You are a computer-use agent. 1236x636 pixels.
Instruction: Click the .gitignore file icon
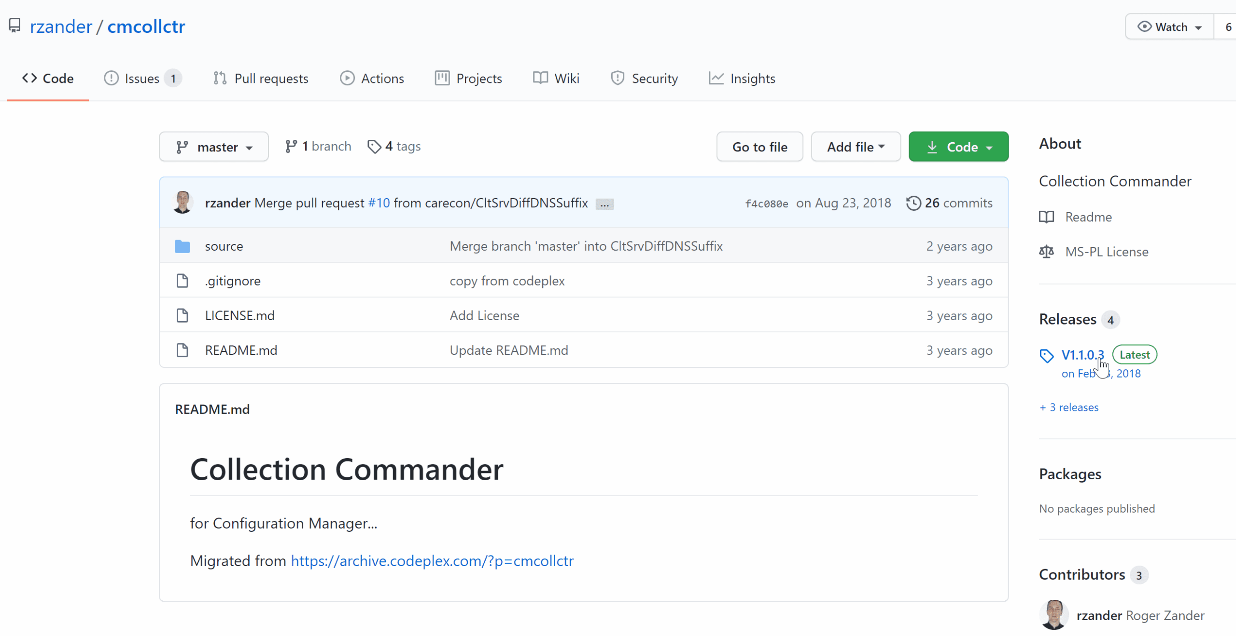click(x=182, y=281)
